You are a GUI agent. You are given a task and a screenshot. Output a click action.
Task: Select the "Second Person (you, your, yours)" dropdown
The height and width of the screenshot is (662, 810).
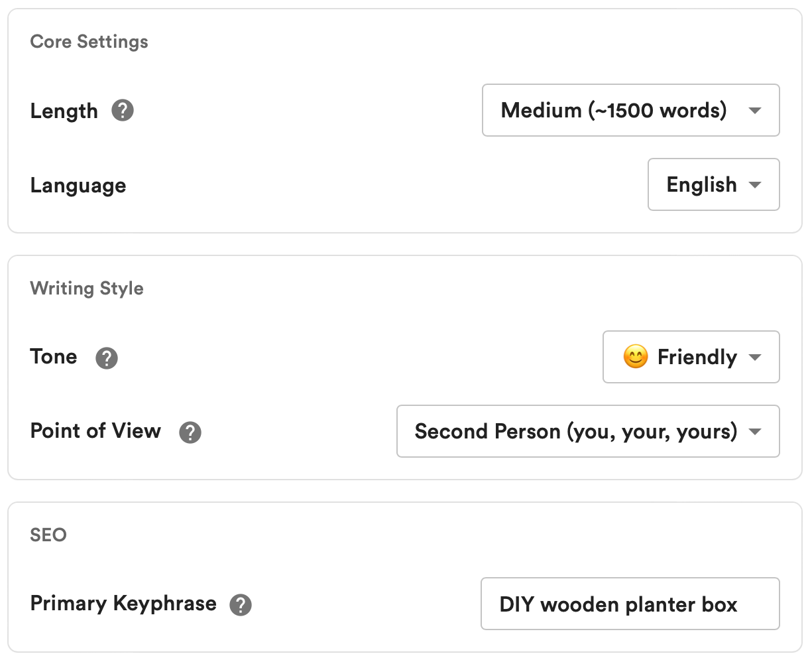[587, 431]
